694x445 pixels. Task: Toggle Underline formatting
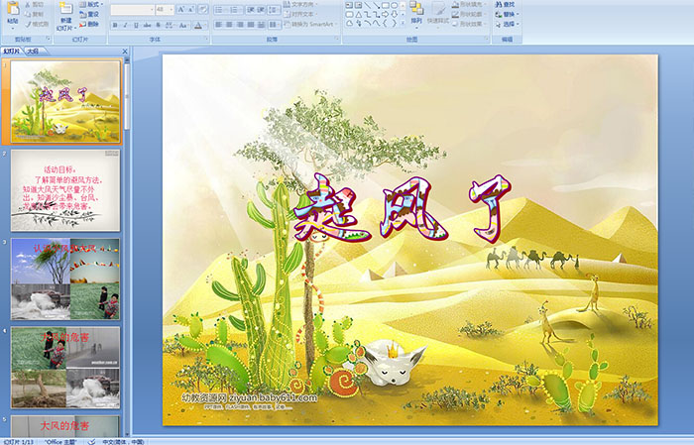pos(136,25)
